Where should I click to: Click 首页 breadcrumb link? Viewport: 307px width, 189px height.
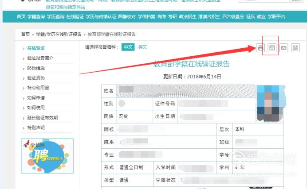click(x=25, y=35)
